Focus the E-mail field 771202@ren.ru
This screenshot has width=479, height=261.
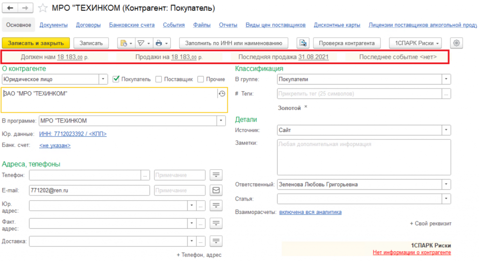[x=89, y=190]
